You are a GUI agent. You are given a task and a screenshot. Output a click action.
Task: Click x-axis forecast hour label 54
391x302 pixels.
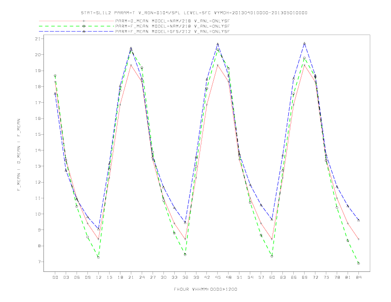point(250,277)
